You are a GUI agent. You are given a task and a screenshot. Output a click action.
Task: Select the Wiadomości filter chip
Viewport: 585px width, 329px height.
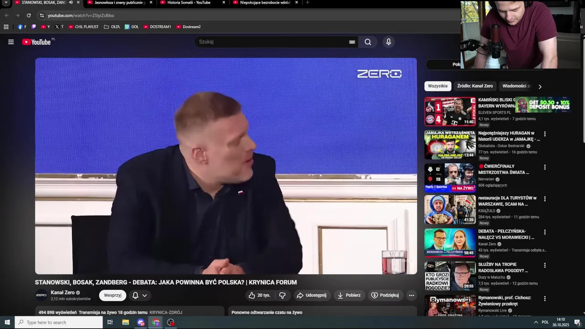click(x=516, y=86)
